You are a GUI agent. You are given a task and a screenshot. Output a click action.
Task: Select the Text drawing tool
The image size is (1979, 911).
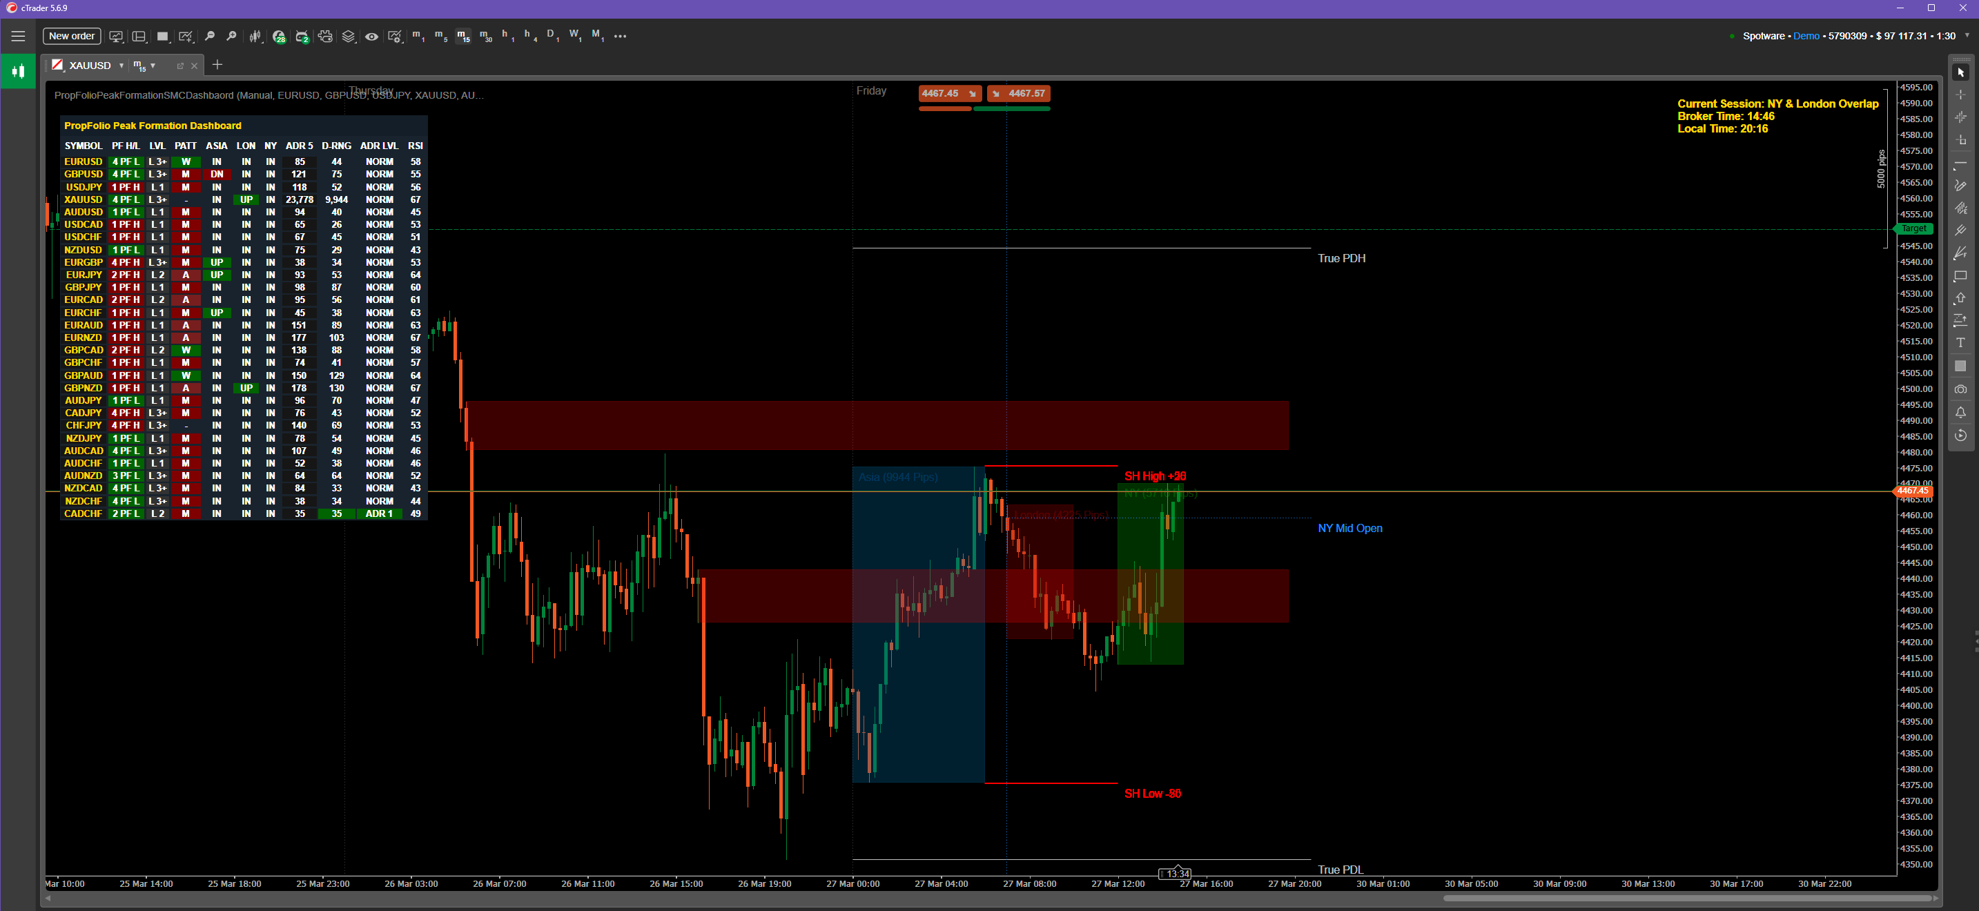coord(1960,342)
